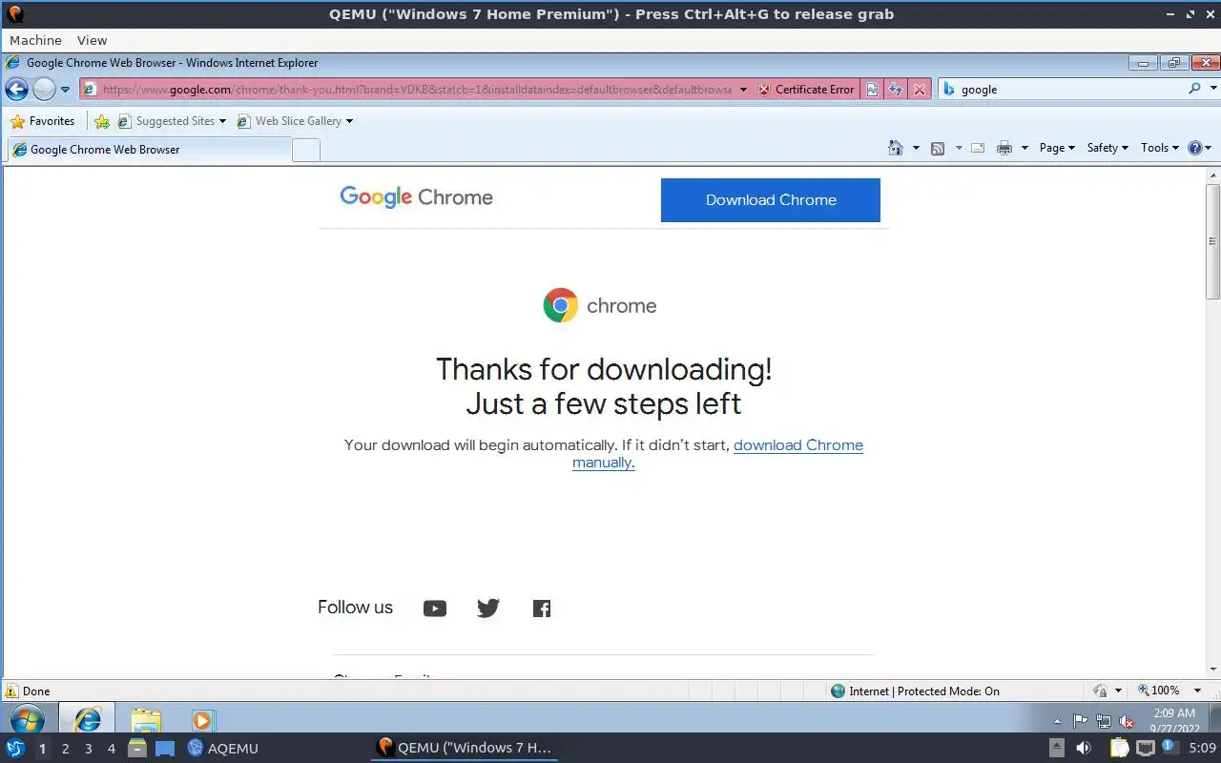Screen dimensions: 1221x763
Task: Select the Google Chrome Web Browser tab
Action: 149,150
